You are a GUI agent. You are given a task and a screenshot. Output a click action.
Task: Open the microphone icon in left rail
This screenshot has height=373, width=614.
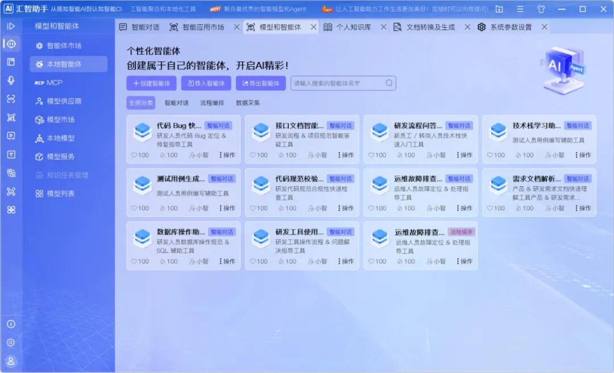click(x=11, y=80)
